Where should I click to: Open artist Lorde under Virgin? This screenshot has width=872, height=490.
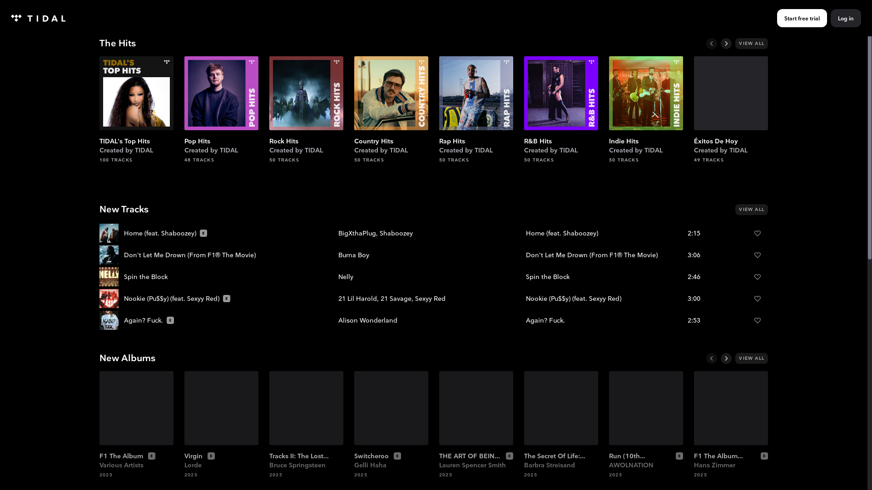tap(193, 465)
